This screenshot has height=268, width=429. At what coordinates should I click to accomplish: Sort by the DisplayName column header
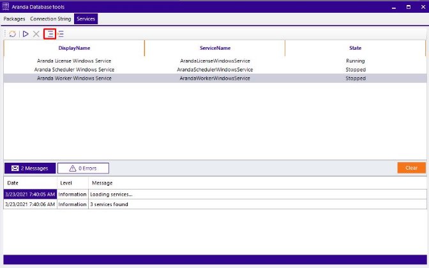(74, 48)
